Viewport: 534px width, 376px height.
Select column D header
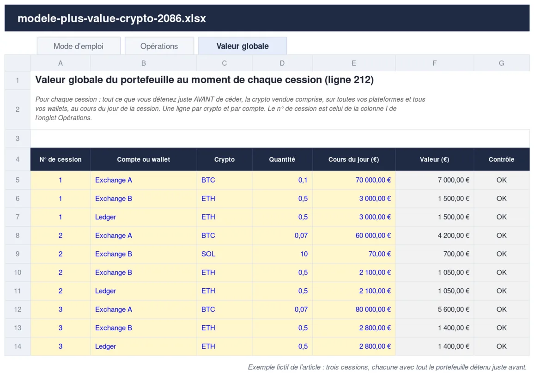[282, 63]
